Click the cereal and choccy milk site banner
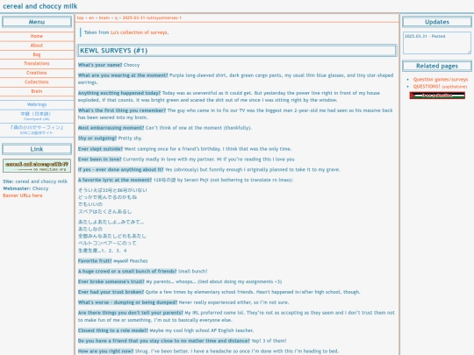Viewport: 474px width, 355px height. (37, 166)
